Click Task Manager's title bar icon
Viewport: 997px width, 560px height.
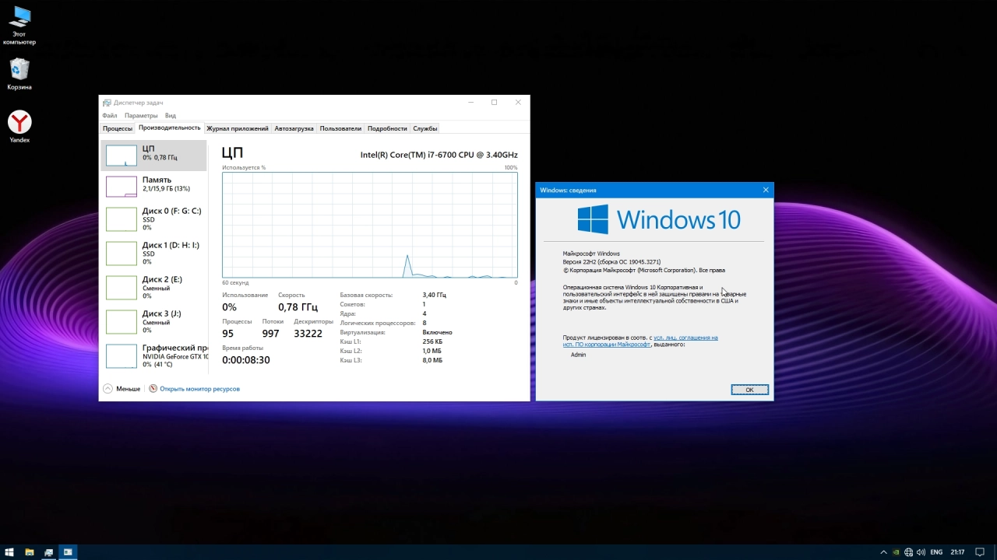[x=107, y=103]
